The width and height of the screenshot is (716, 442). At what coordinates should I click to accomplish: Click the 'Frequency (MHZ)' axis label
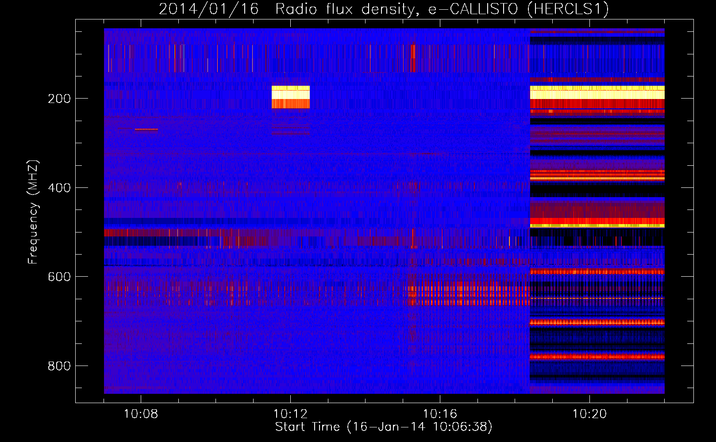coord(33,212)
